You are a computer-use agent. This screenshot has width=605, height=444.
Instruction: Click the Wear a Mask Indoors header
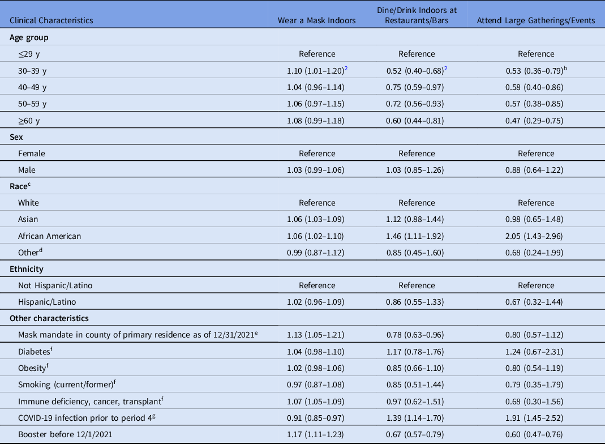pyautogui.click(x=316, y=20)
